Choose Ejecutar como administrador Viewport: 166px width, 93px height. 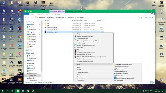[x=85, y=36]
